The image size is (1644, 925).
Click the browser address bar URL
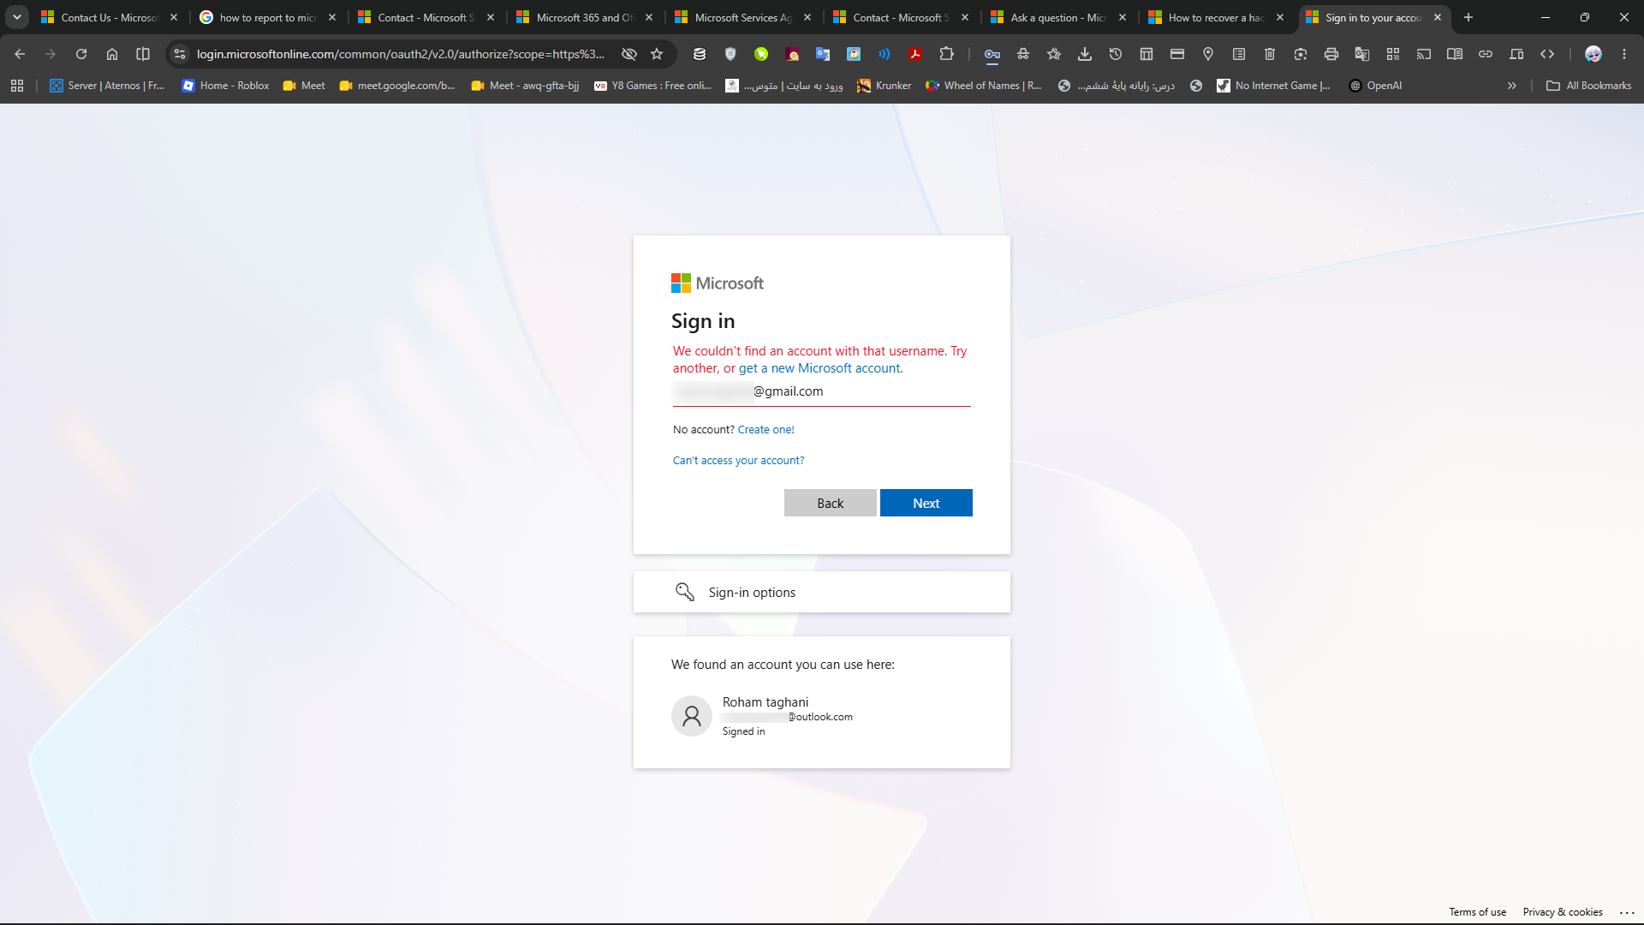(x=401, y=54)
